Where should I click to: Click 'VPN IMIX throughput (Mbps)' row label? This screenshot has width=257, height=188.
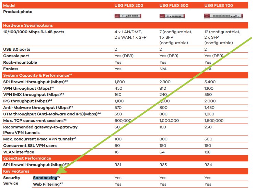coord(33,95)
